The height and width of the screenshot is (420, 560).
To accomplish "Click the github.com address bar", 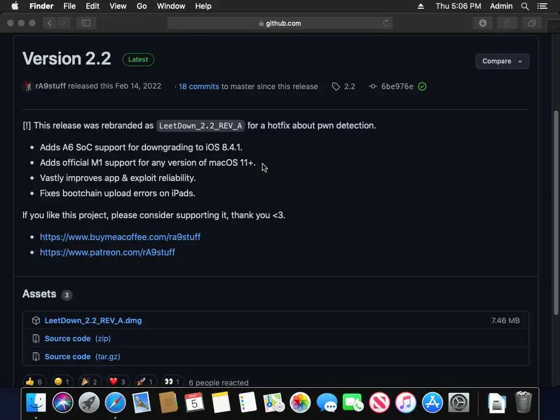I will point(280,23).
